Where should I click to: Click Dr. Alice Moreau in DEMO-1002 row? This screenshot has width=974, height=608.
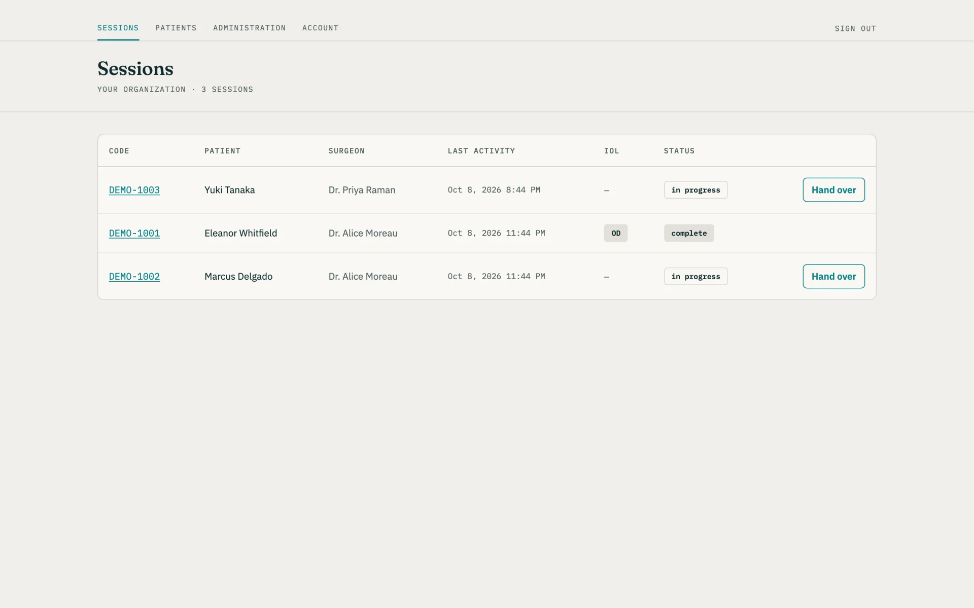coord(363,277)
